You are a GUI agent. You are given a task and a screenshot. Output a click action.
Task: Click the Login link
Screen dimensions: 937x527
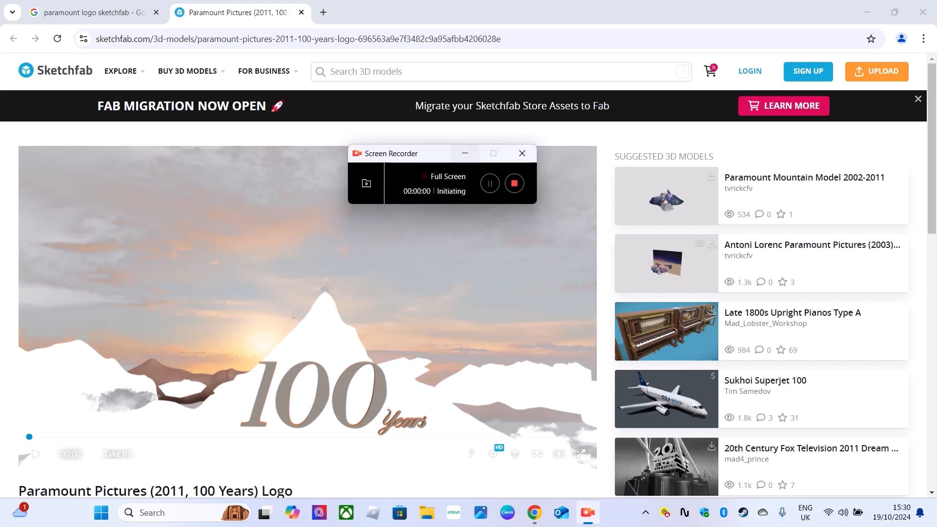point(750,71)
